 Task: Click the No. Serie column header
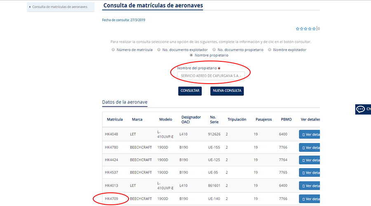pyautogui.click(x=214, y=119)
